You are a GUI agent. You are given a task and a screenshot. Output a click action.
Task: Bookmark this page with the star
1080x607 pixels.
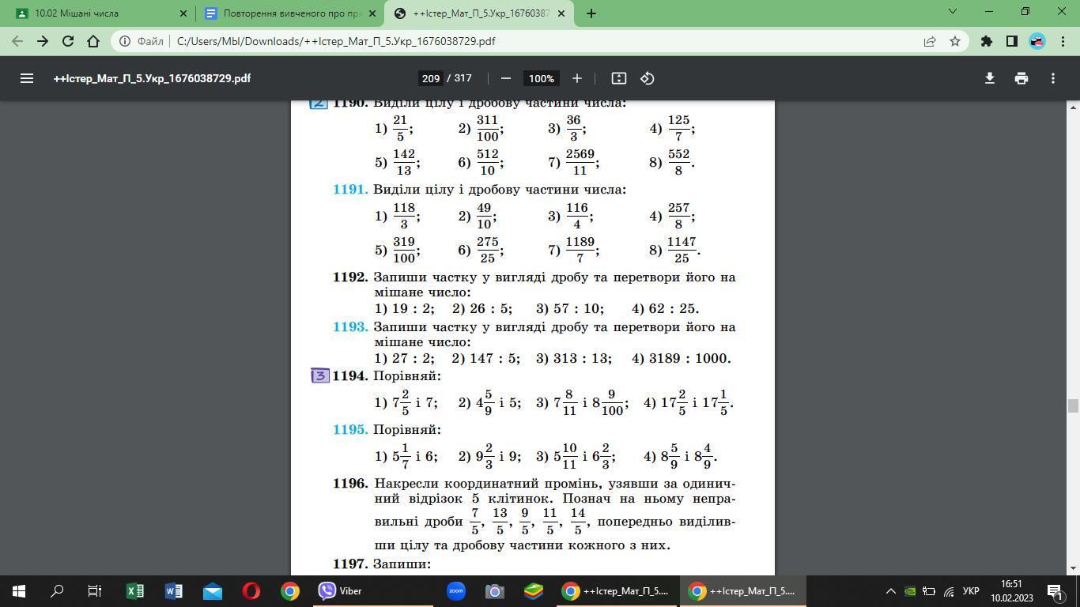[x=955, y=41]
